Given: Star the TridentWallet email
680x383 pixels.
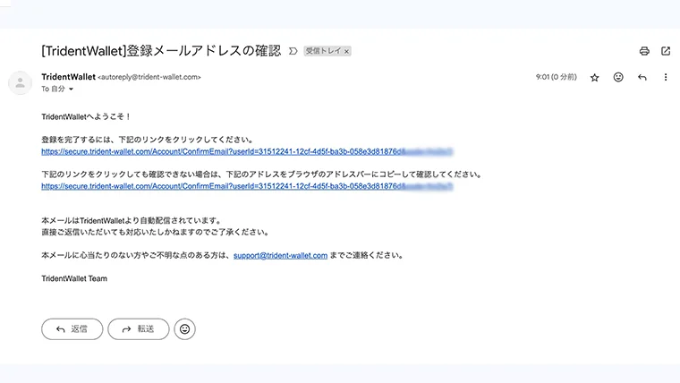Looking at the screenshot, I should click(x=595, y=78).
